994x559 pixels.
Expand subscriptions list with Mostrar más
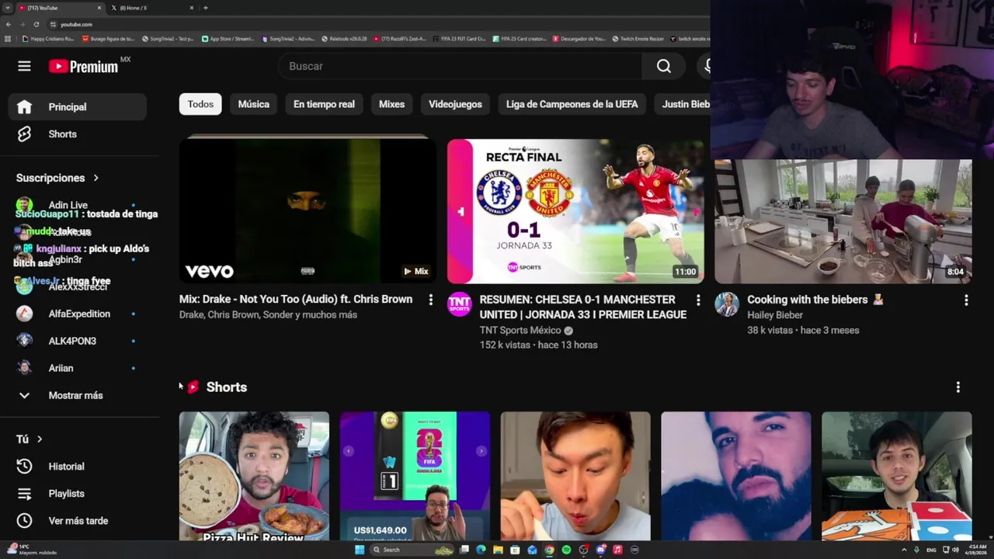click(x=76, y=395)
